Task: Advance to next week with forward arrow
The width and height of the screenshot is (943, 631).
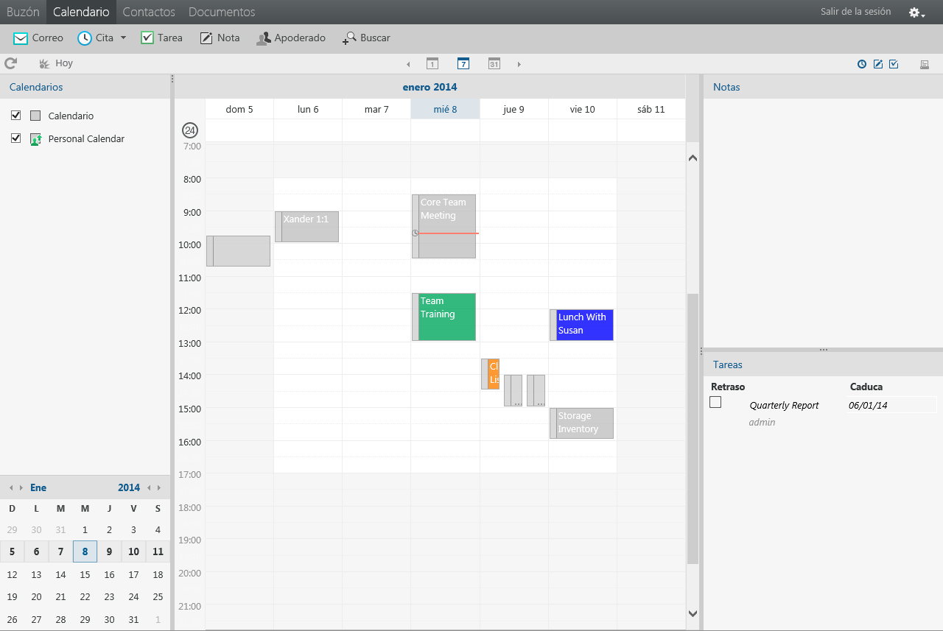Action: pos(519,64)
